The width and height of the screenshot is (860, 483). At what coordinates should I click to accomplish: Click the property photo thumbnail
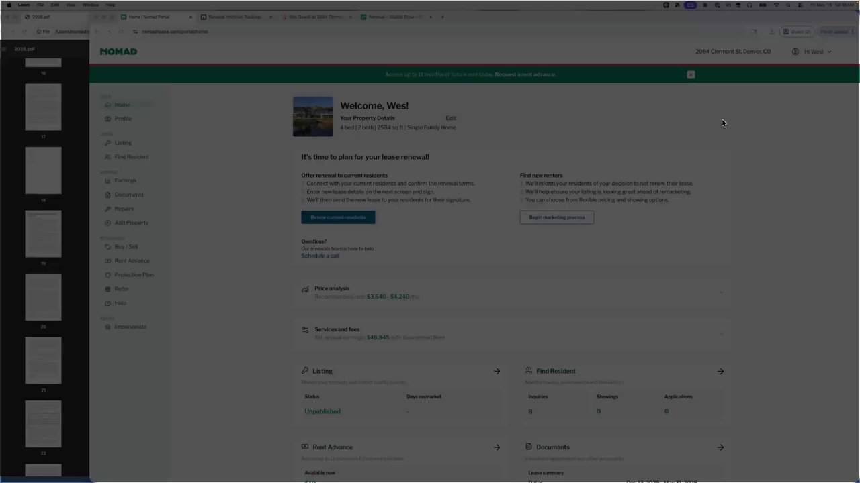pos(313,117)
